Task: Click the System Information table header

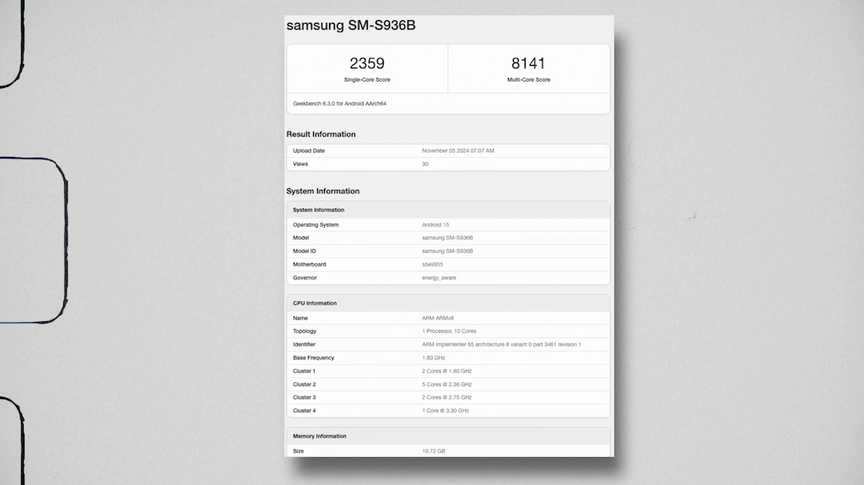Action: [x=318, y=210]
